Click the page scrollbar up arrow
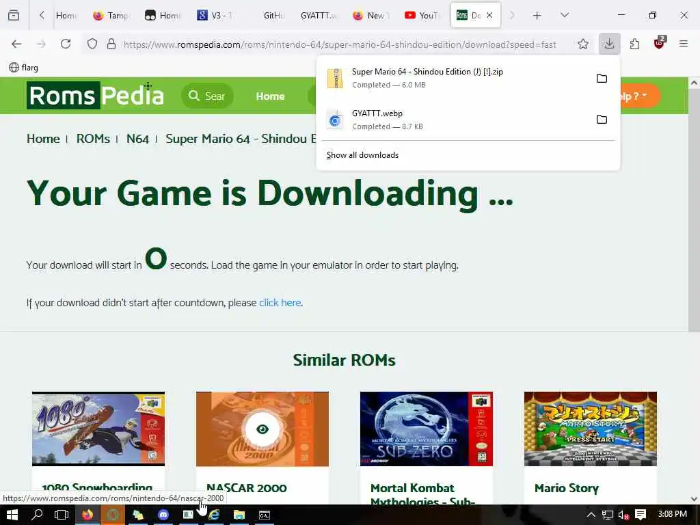 (x=694, y=83)
